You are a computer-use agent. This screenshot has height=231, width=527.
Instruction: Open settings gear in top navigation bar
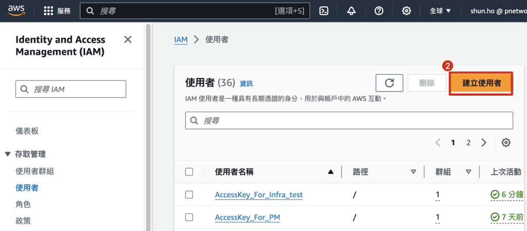[x=407, y=11]
